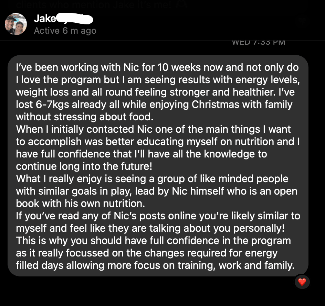Click the contact name Jake
Viewport: 325px width, 306px height.
(x=45, y=19)
